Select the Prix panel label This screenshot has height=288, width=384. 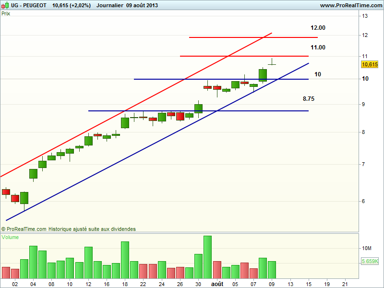(x=6, y=13)
